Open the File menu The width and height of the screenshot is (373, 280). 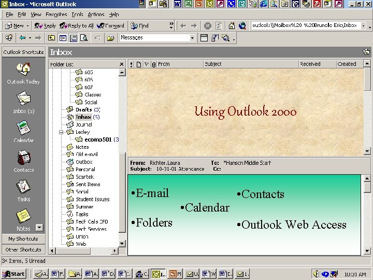click(x=9, y=15)
